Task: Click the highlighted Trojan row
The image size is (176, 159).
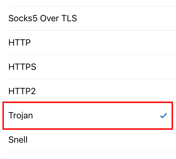Action: coord(88,115)
